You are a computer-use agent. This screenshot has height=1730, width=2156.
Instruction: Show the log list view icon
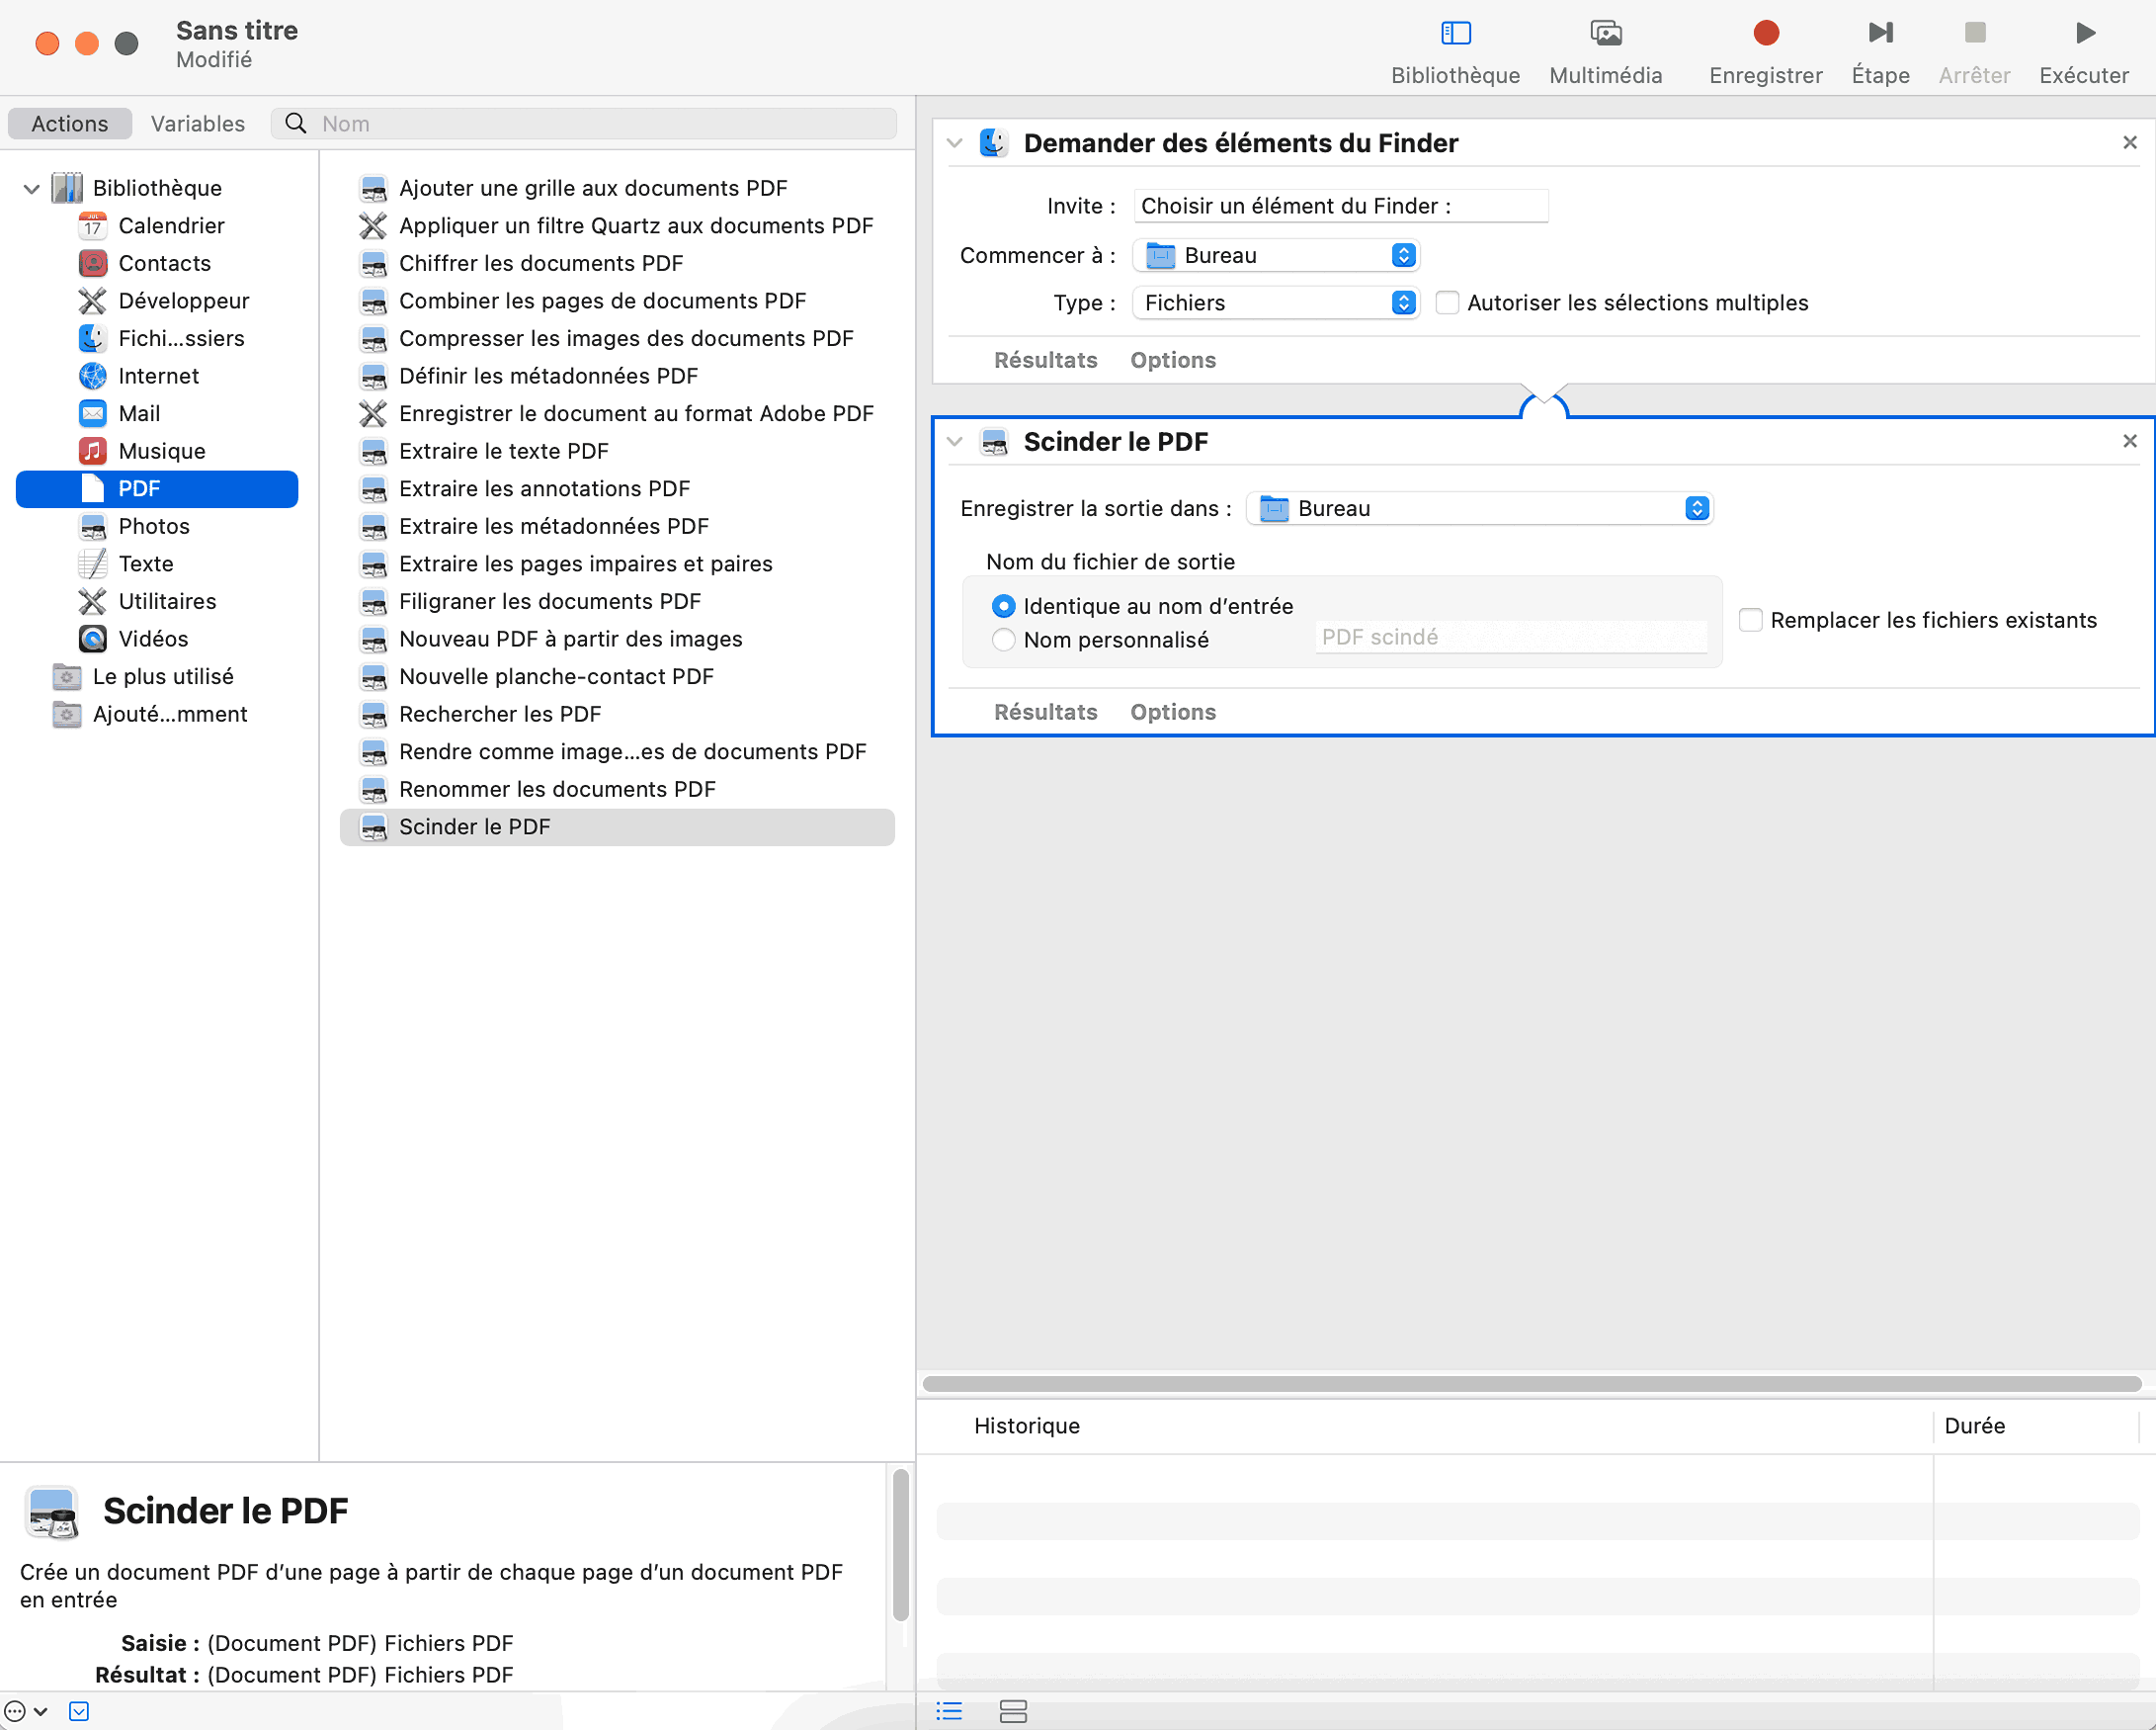coord(949,1711)
